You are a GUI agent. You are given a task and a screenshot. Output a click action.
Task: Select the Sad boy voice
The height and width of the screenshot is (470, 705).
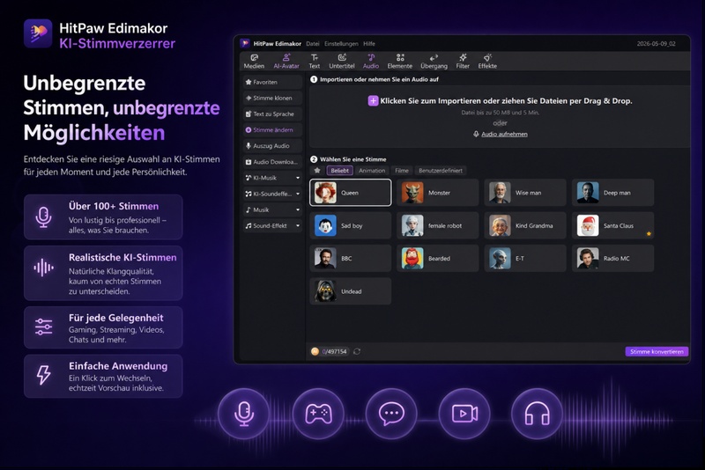click(x=350, y=225)
